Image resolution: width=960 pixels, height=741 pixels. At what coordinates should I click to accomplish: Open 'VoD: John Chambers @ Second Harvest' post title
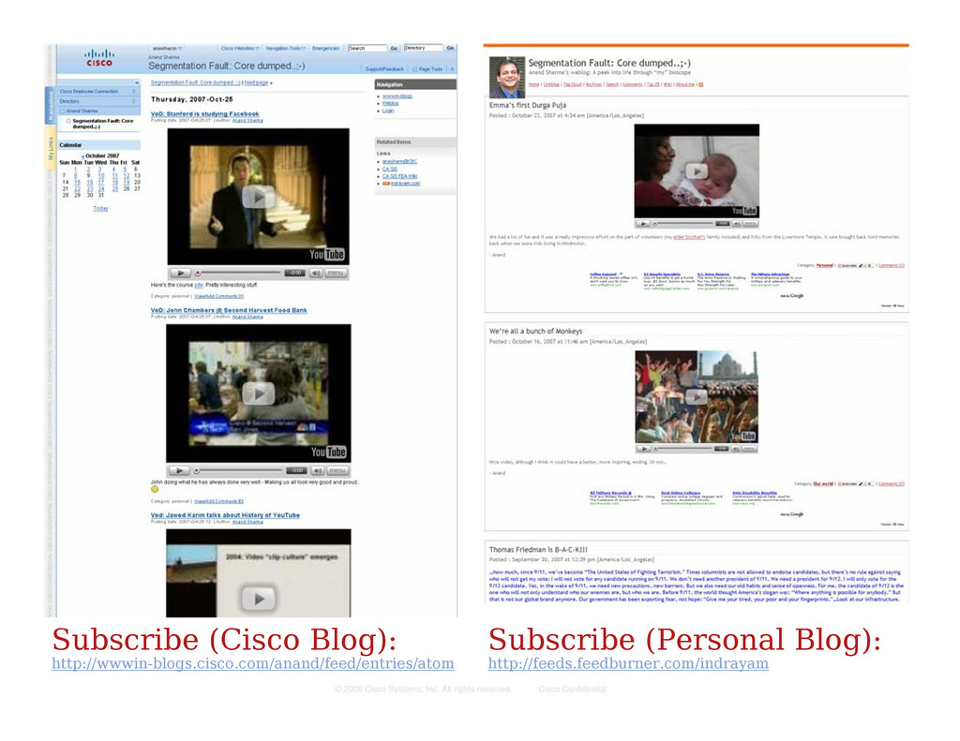click(229, 310)
